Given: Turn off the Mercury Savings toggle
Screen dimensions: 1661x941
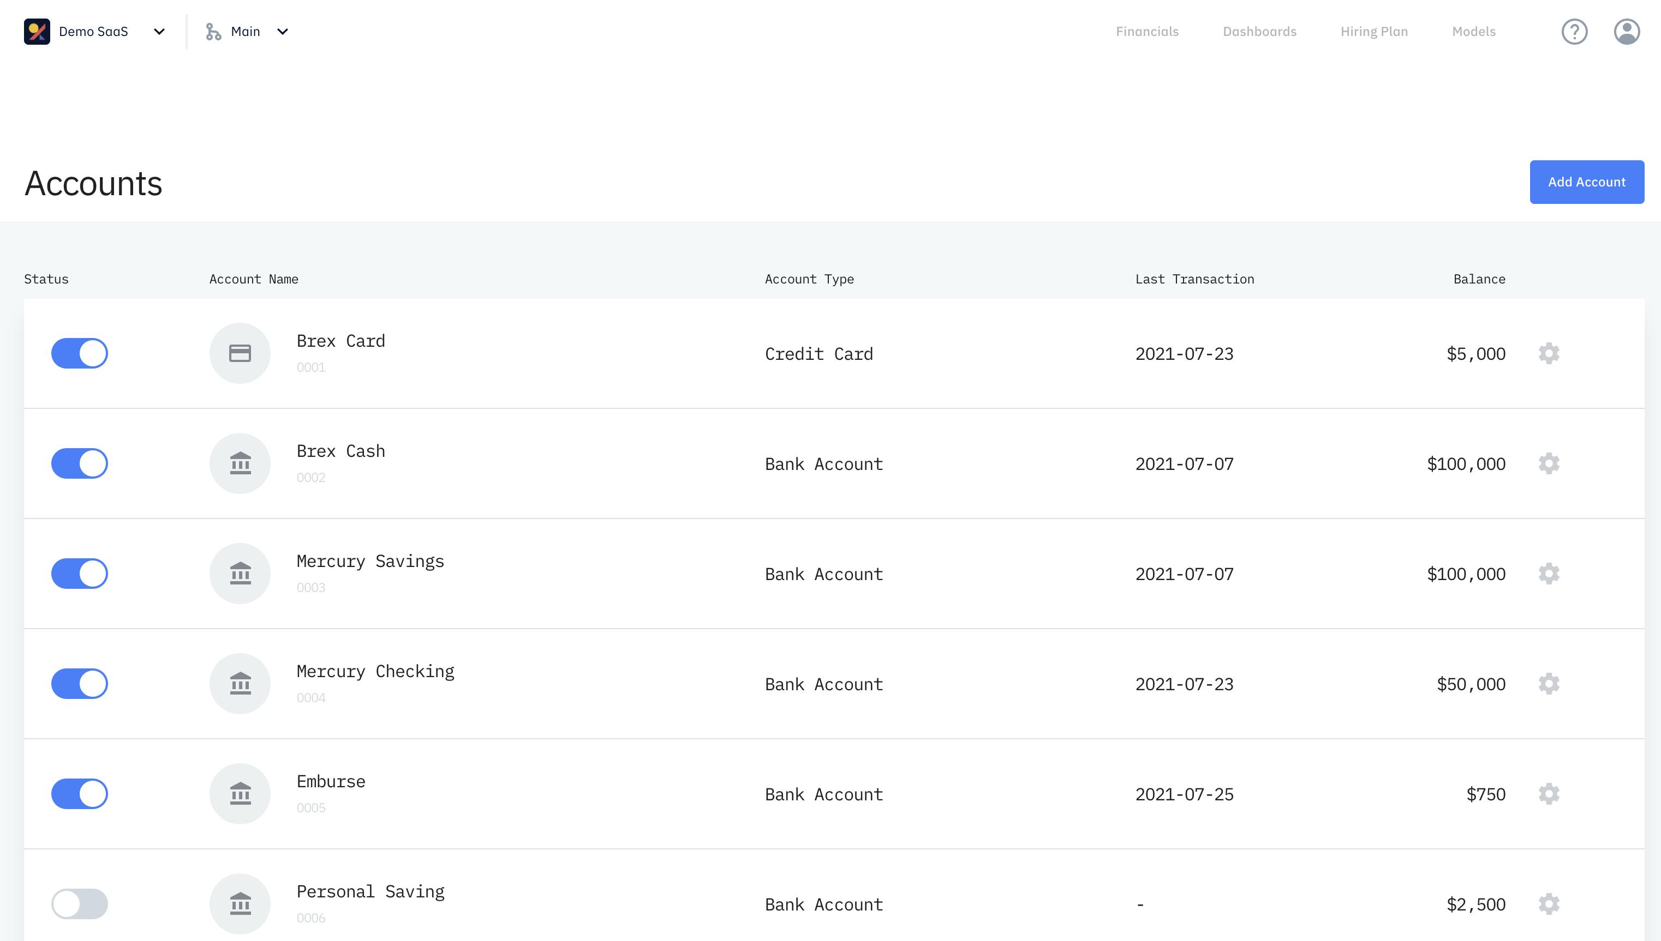Looking at the screenshot, I should point(80,574).
